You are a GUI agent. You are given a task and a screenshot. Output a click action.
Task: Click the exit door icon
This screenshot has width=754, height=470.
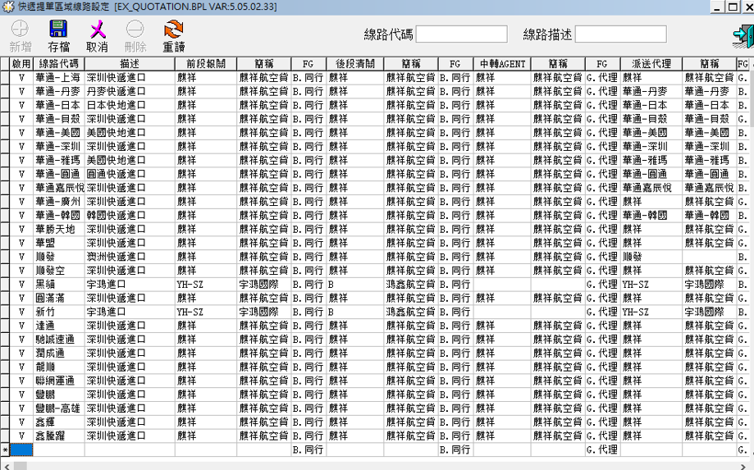(x=743, y=36)
